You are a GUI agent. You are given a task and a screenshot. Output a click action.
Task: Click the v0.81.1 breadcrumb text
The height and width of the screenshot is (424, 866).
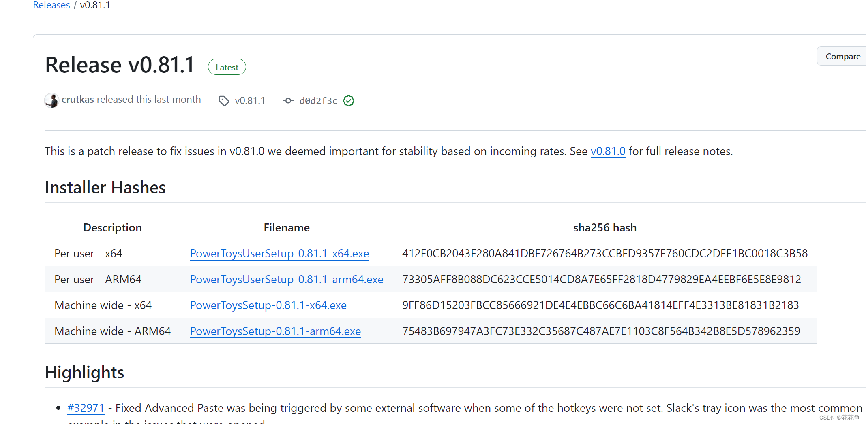click(x=95, y=5)
